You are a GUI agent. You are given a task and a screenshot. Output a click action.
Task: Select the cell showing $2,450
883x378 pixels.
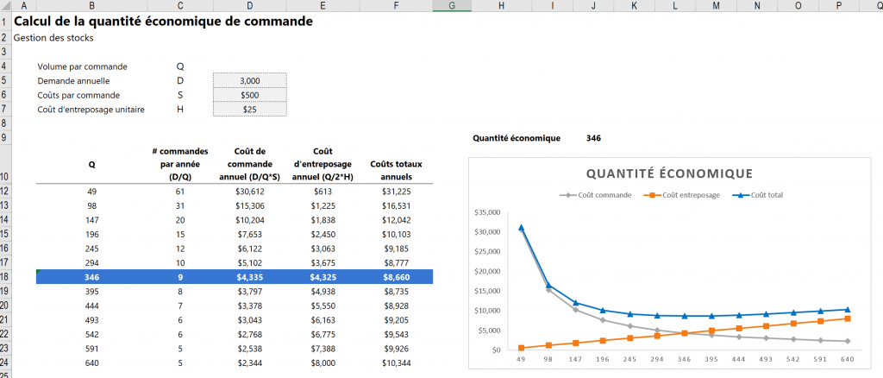point(323,235)
